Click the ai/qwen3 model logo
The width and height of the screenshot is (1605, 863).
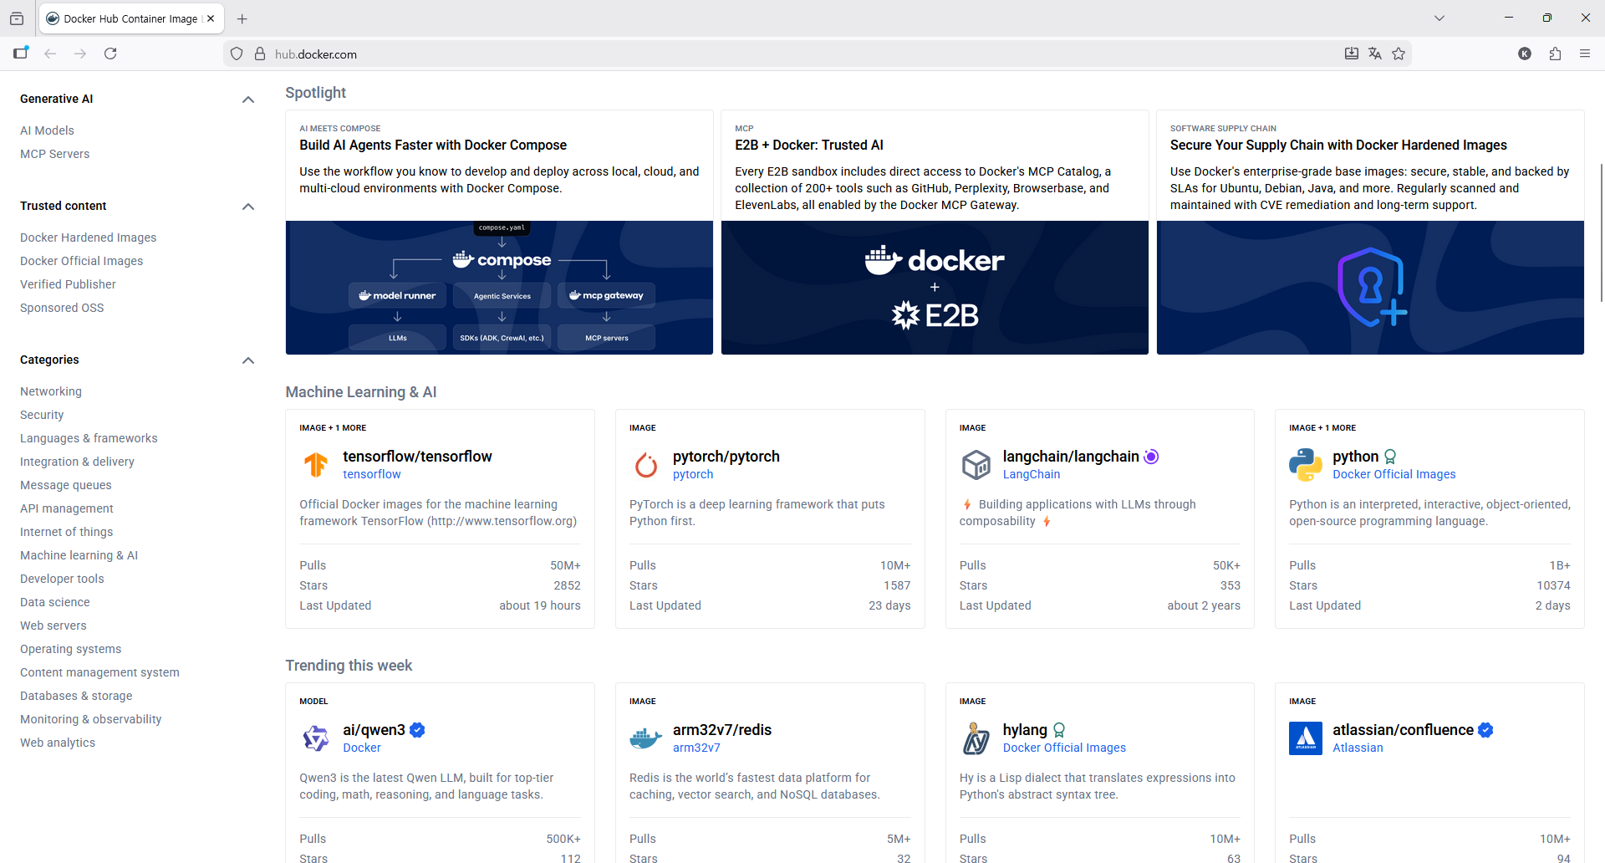coord(315,738)
